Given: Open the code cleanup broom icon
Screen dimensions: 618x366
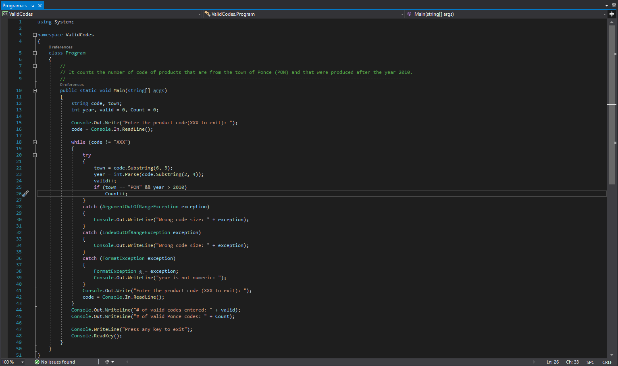Looking at the screenshot, I should point(106,362).
